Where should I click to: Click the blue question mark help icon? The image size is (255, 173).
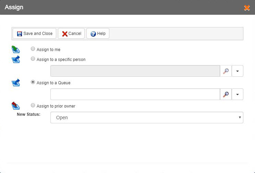point(93,34)
